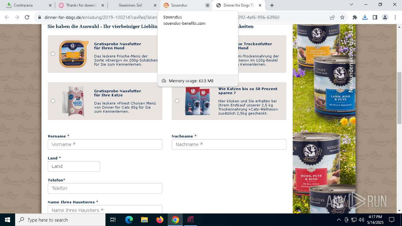Viewport: 402px width, 226px height.
Task: Select Wie Katzen bis 50 Prozent sparen
Action: (x=177, y=101)
